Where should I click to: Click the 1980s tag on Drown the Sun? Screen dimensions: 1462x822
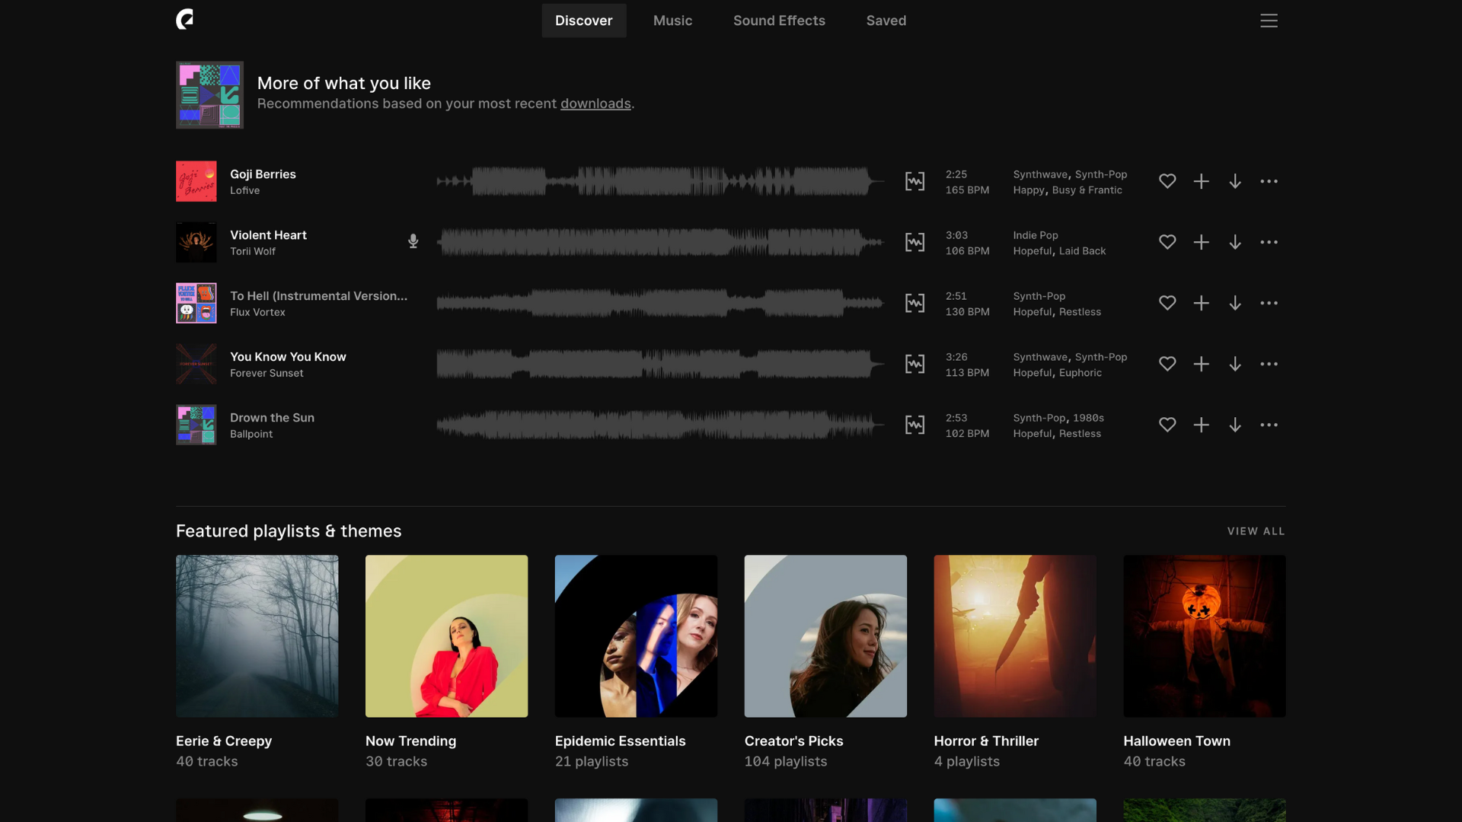click(x=1088, y=418)
